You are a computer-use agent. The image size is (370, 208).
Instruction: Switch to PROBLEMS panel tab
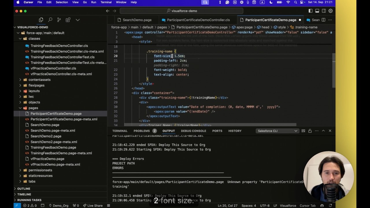click(142, 131)
